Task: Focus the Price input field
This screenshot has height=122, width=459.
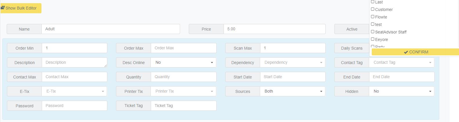Action: click(x=274, y=29)
